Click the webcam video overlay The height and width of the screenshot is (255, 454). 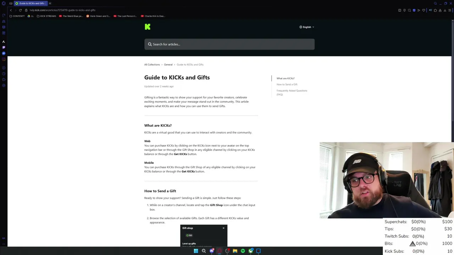click(387, 180)
